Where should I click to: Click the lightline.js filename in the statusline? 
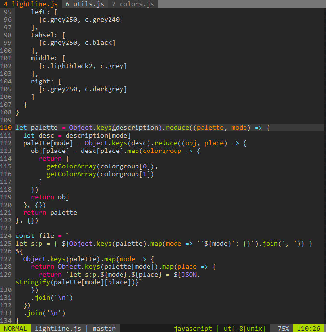(x=58, y=328)
